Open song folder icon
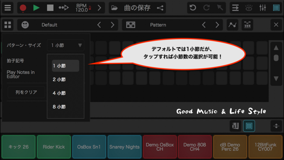 (x=114, y=8)
